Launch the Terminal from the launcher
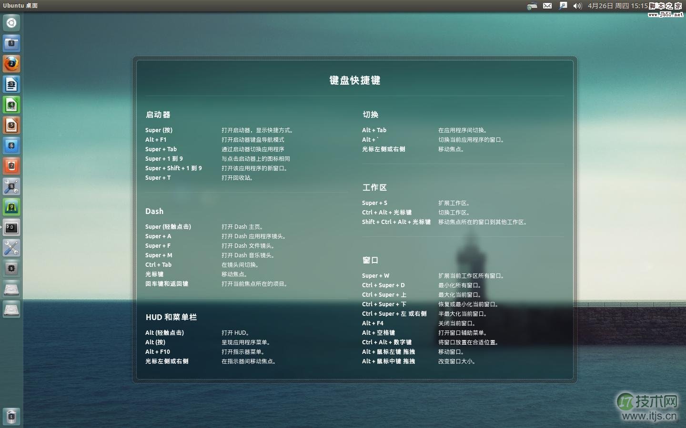The height and width of the screenshot is (428, 686). 11,227
